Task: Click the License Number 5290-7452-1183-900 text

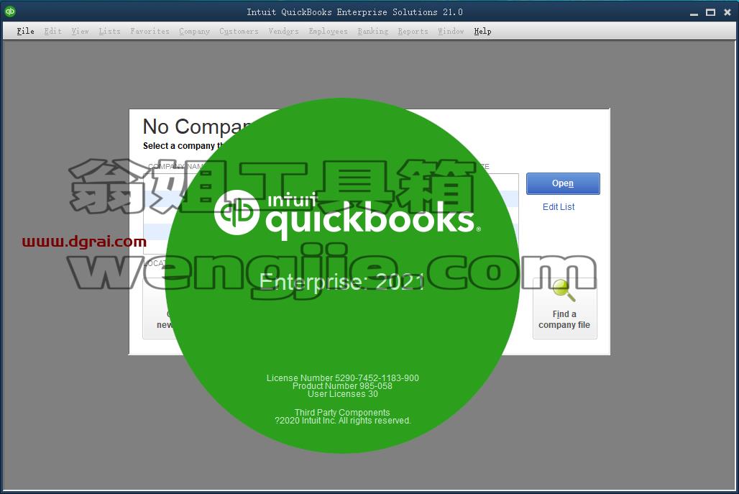Action: point(343,378)
